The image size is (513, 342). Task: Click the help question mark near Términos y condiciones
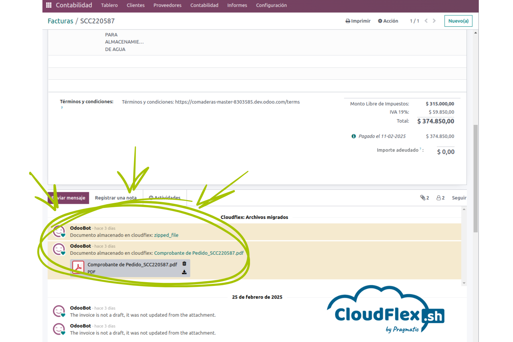[62, 108]
